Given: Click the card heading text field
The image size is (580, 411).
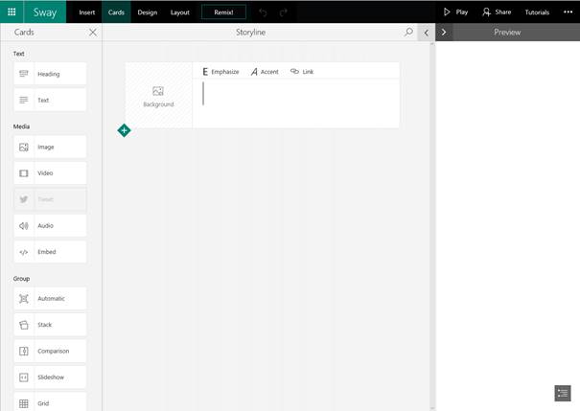Looking at the screenshot, I should [297, 94].
